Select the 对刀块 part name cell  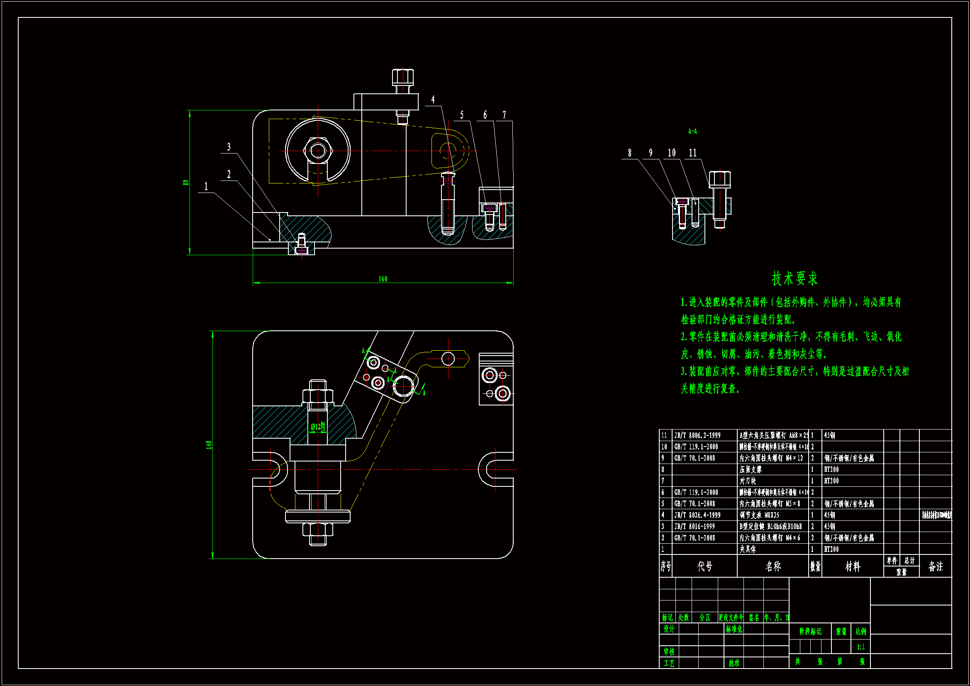[748, 481]
